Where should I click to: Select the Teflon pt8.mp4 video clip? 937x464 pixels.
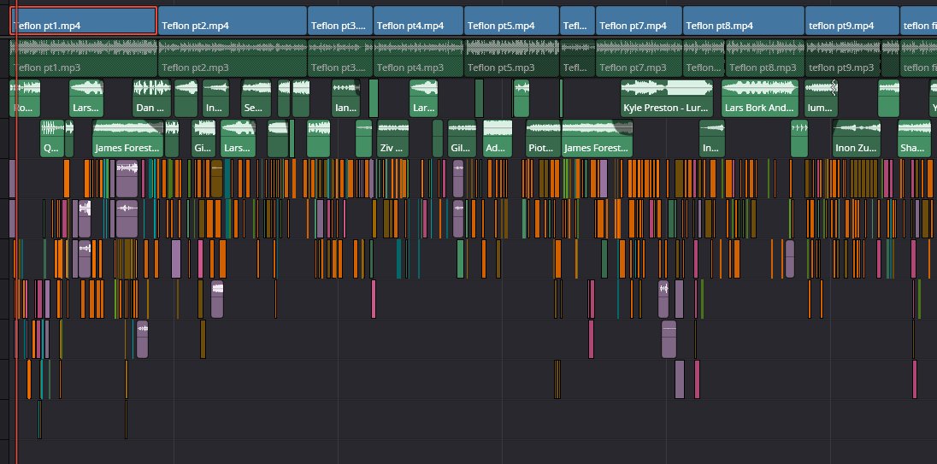click(744, 21)
